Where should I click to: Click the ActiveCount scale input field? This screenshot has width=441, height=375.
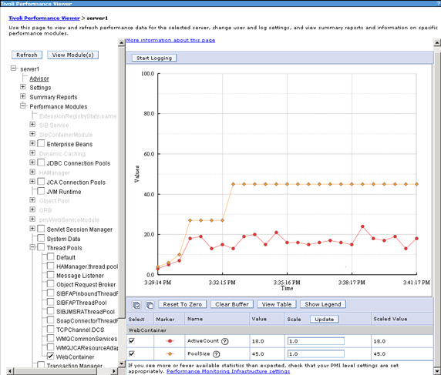[x=316, y=341]
